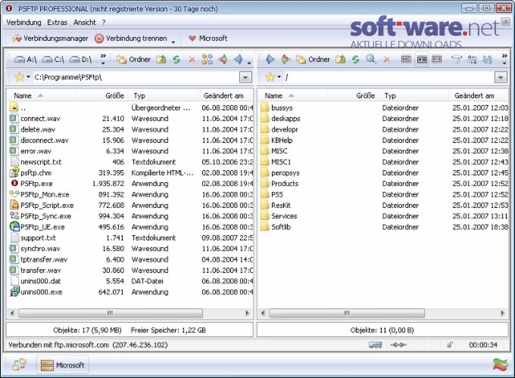The width and height of the screenshot is (515, 378).
Task: Create new Ordner on remote server
Action: 314,59
